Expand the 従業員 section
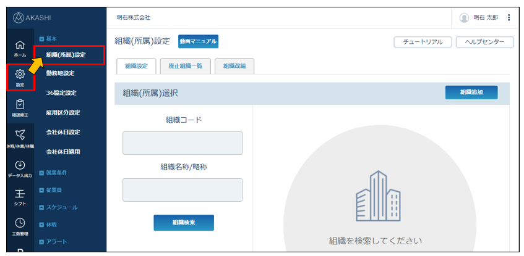 point(51,191)
